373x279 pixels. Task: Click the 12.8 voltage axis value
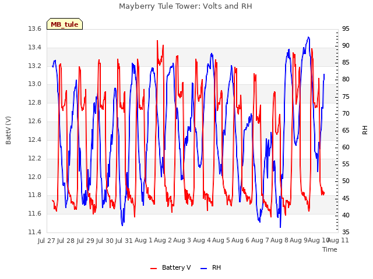[35, 102]
